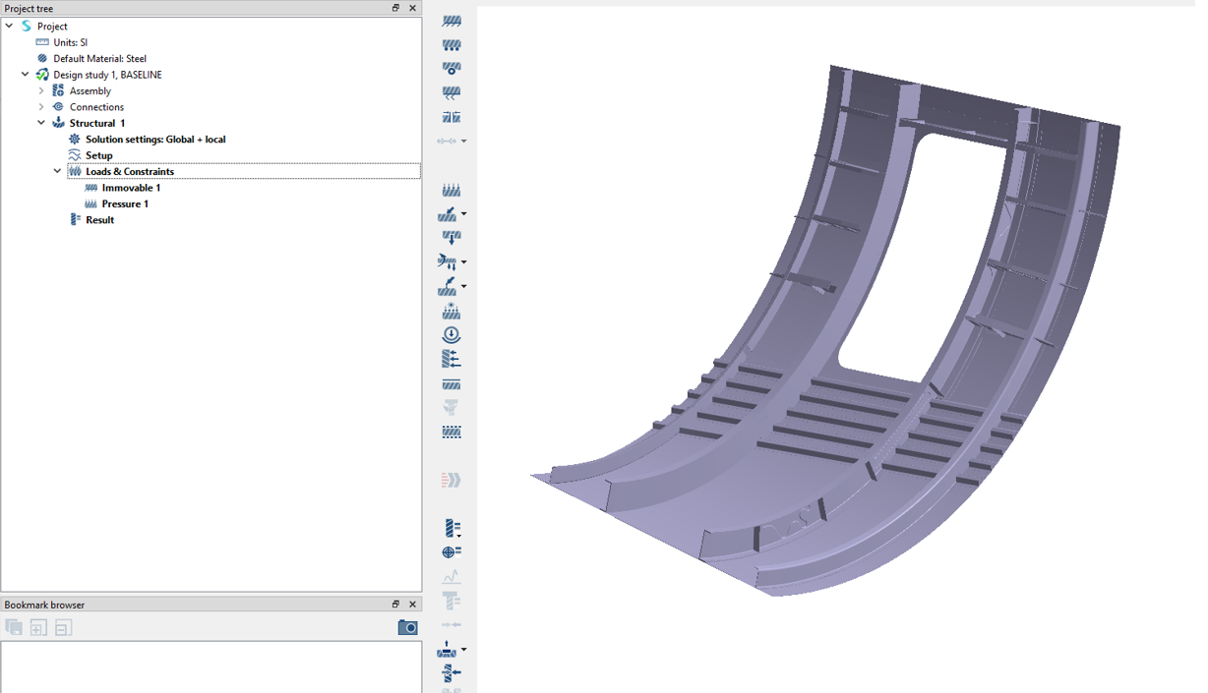Collapse the Loads & Constraints node
The height and width of the screenshot is (693, 1208).
click(x=57, y=172)
